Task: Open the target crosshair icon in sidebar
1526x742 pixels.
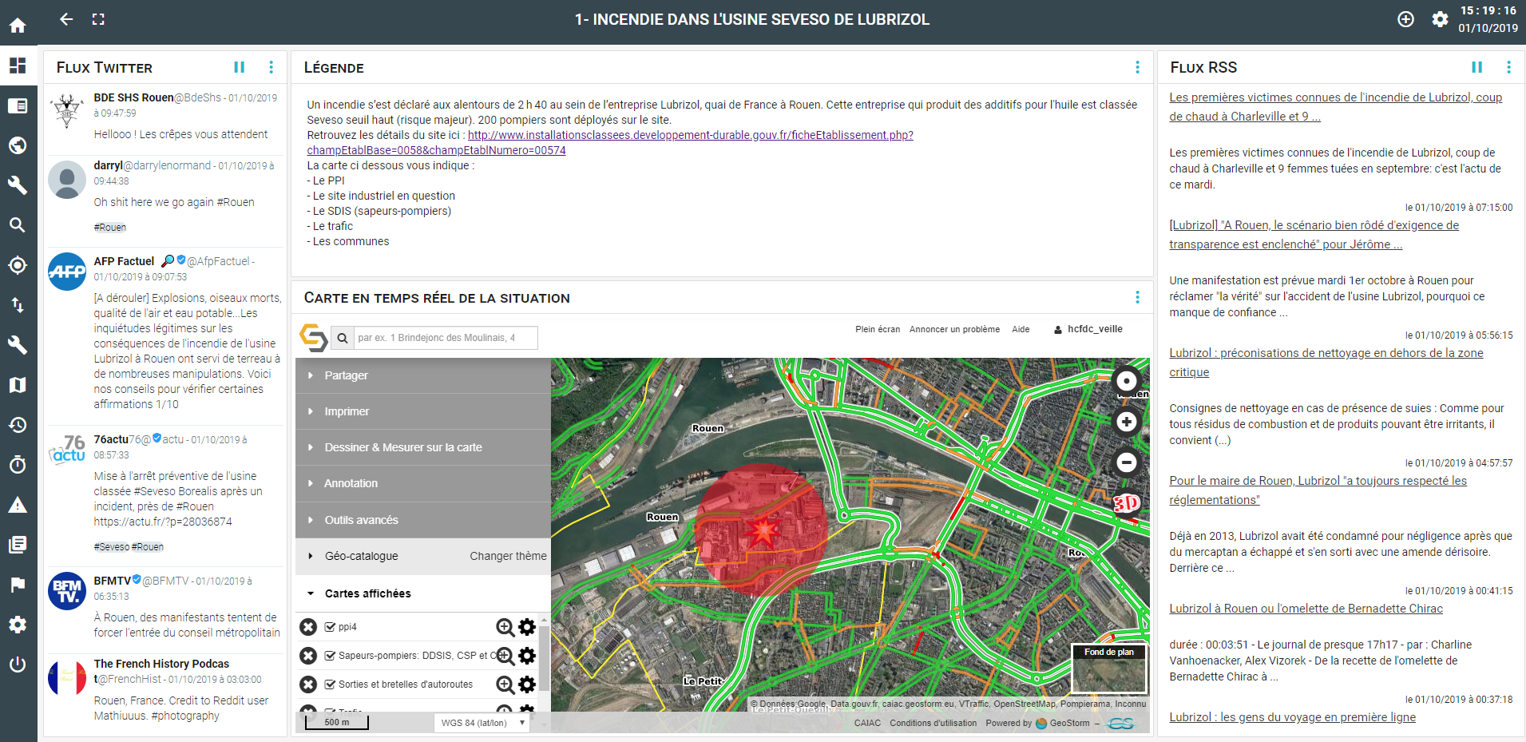Action: pos(18,265)
